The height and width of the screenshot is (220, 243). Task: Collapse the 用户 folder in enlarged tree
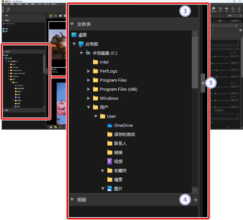89,107
